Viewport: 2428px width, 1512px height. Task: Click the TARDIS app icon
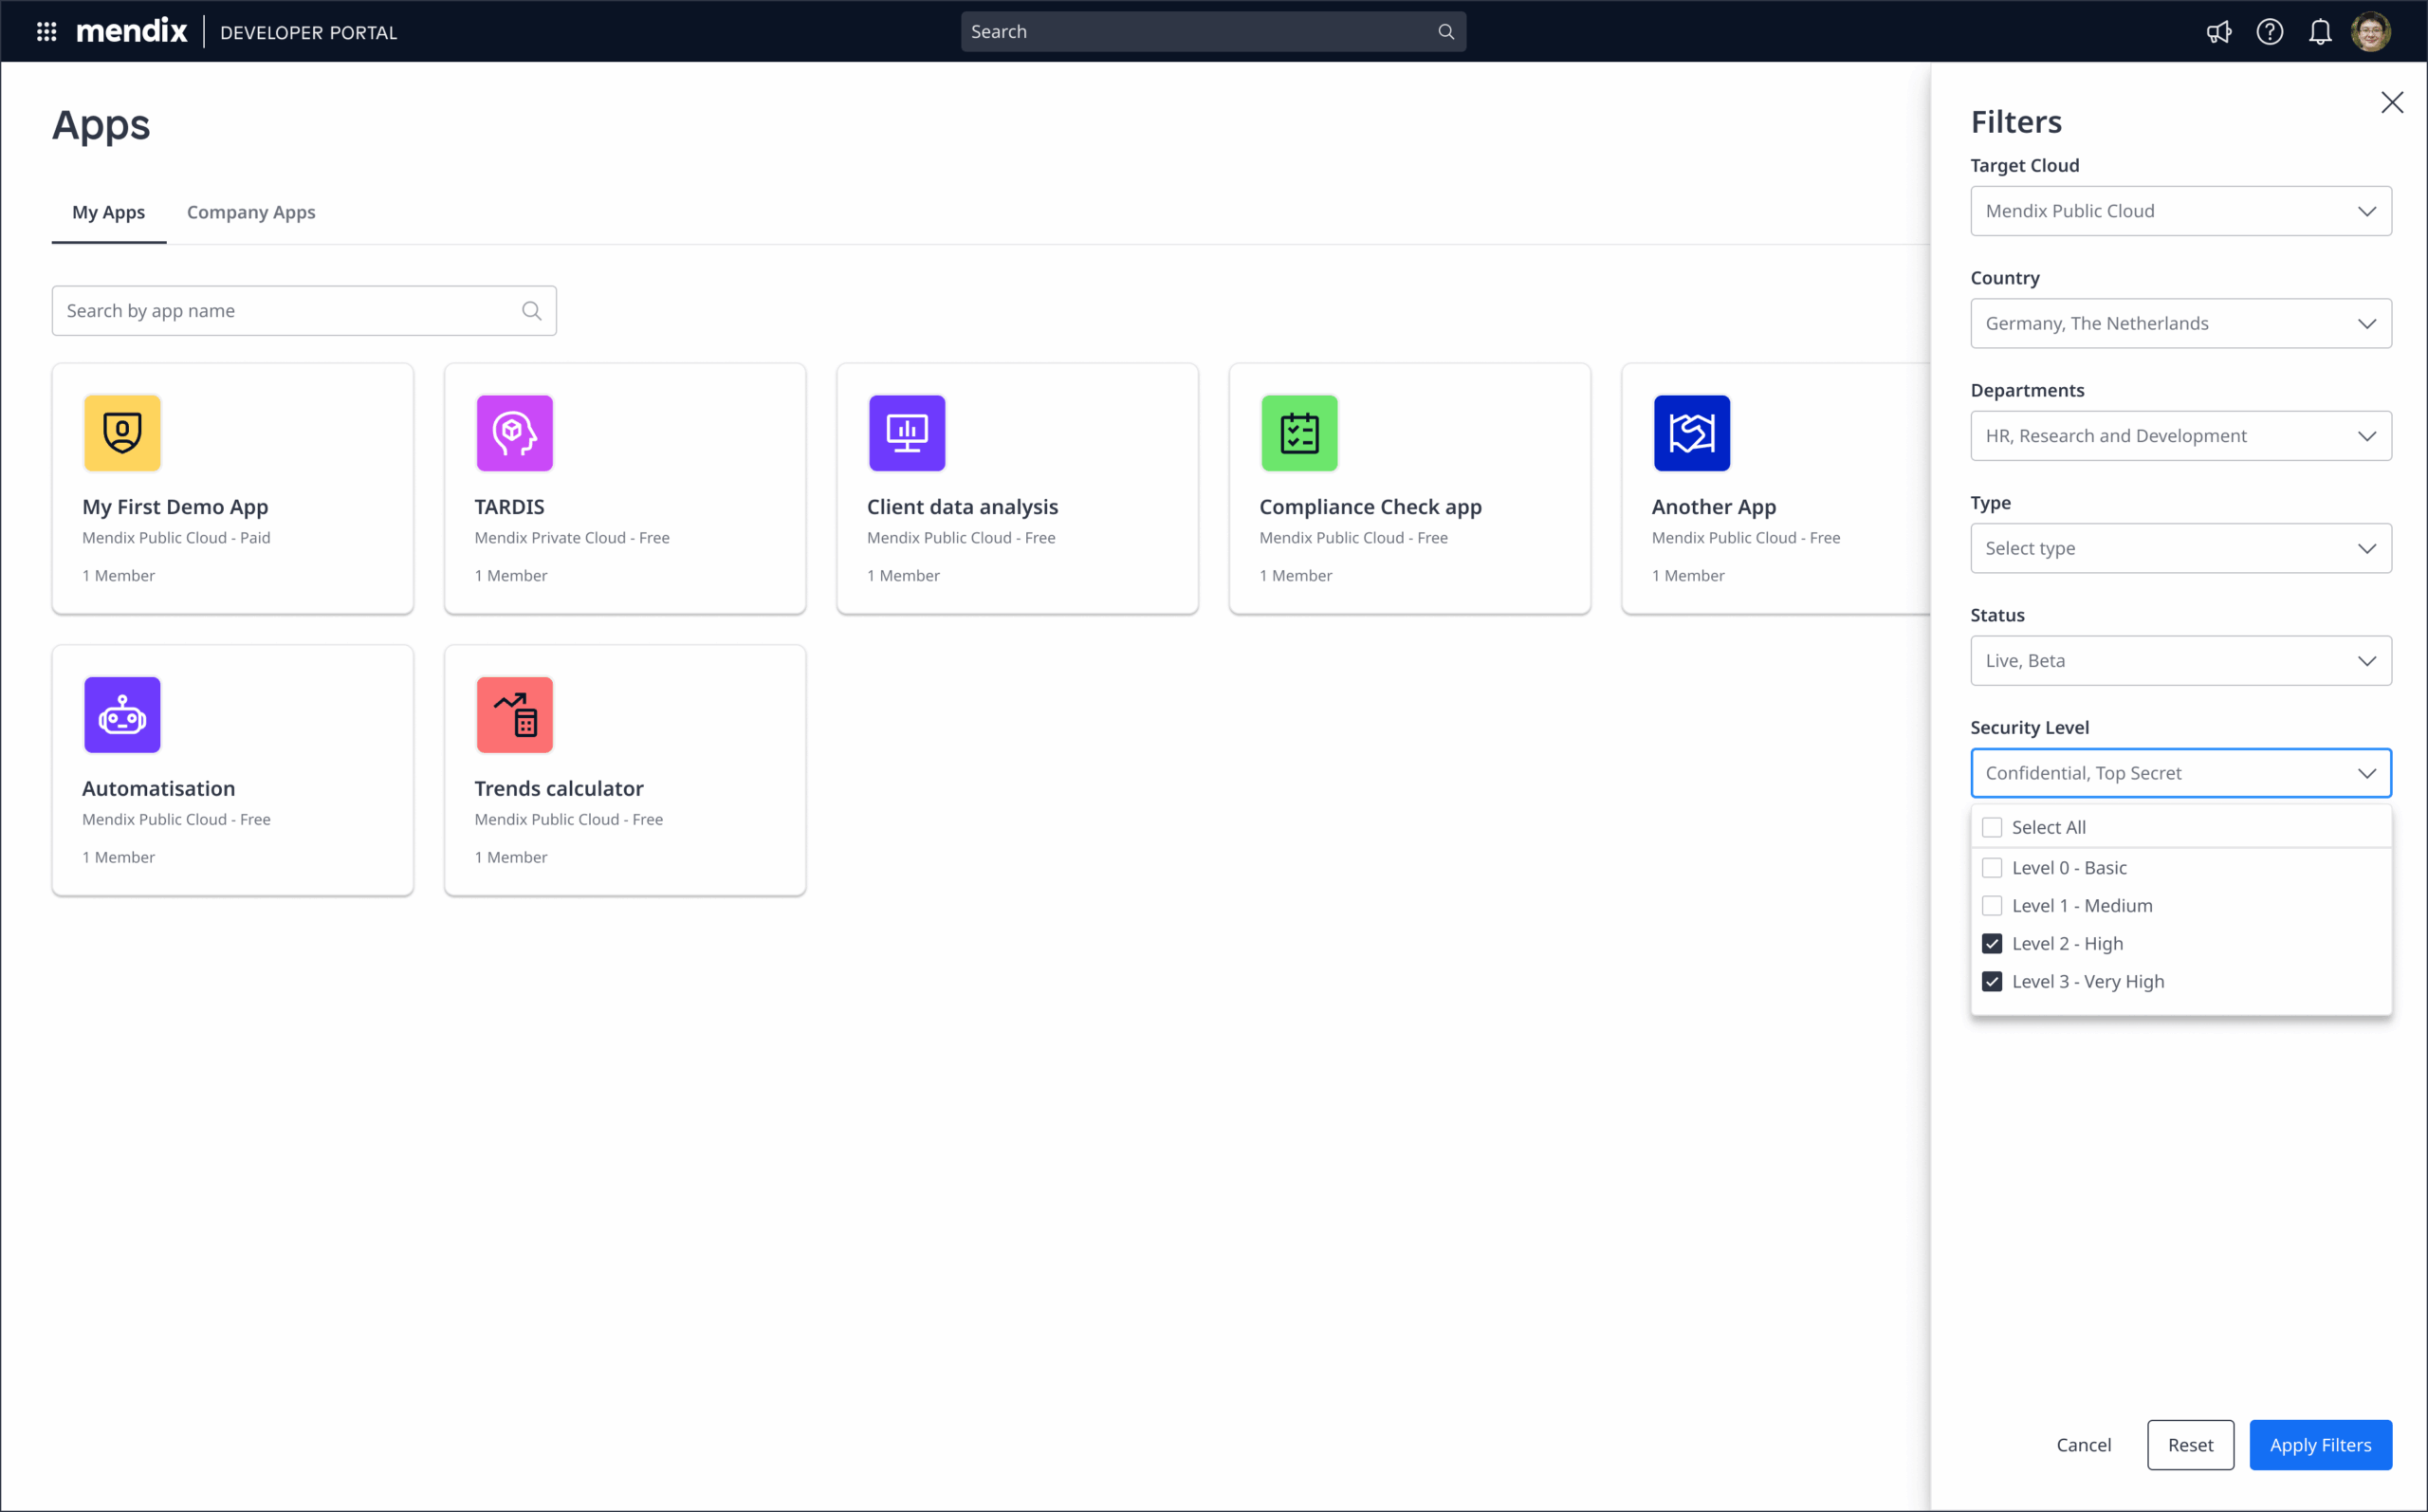click(514, 433)
